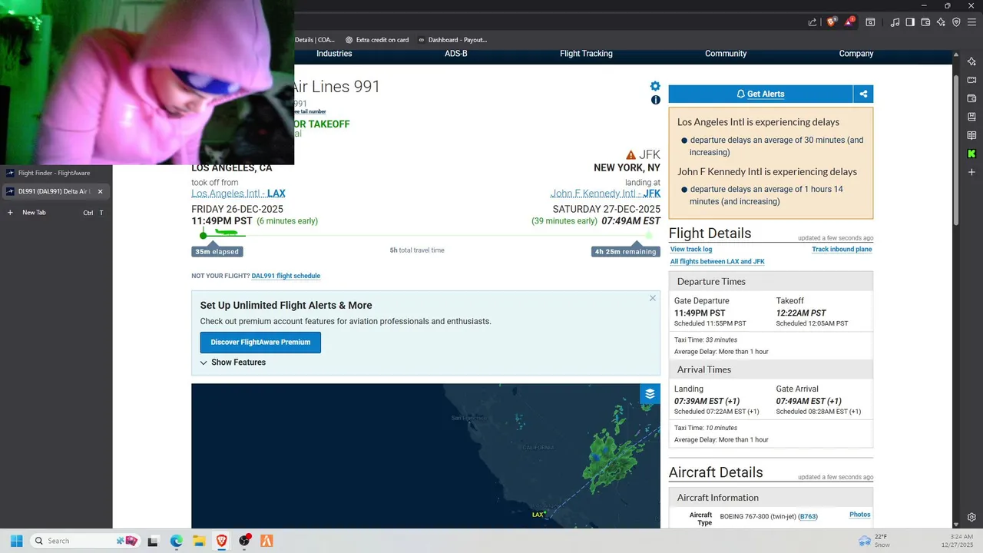Open the ADS-B menu
Screen dimensions: 983x553
pyautogui.click(x=456, y=54)
